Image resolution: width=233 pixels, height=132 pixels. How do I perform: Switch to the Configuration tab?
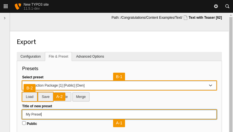(x=30, y=56)
